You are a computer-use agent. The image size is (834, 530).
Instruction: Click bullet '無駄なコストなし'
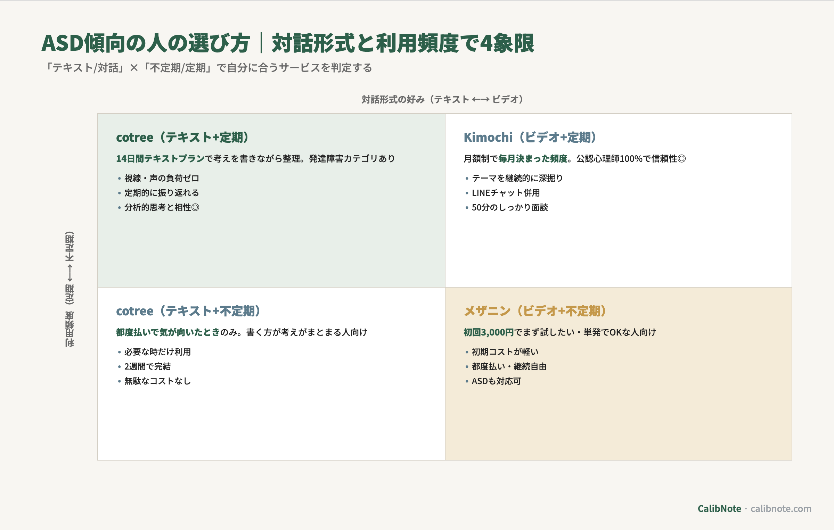157,381
